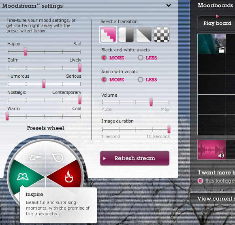Collapse the Moodstream settings panel chevron
235x225 pixels.
tap(169, 6)
